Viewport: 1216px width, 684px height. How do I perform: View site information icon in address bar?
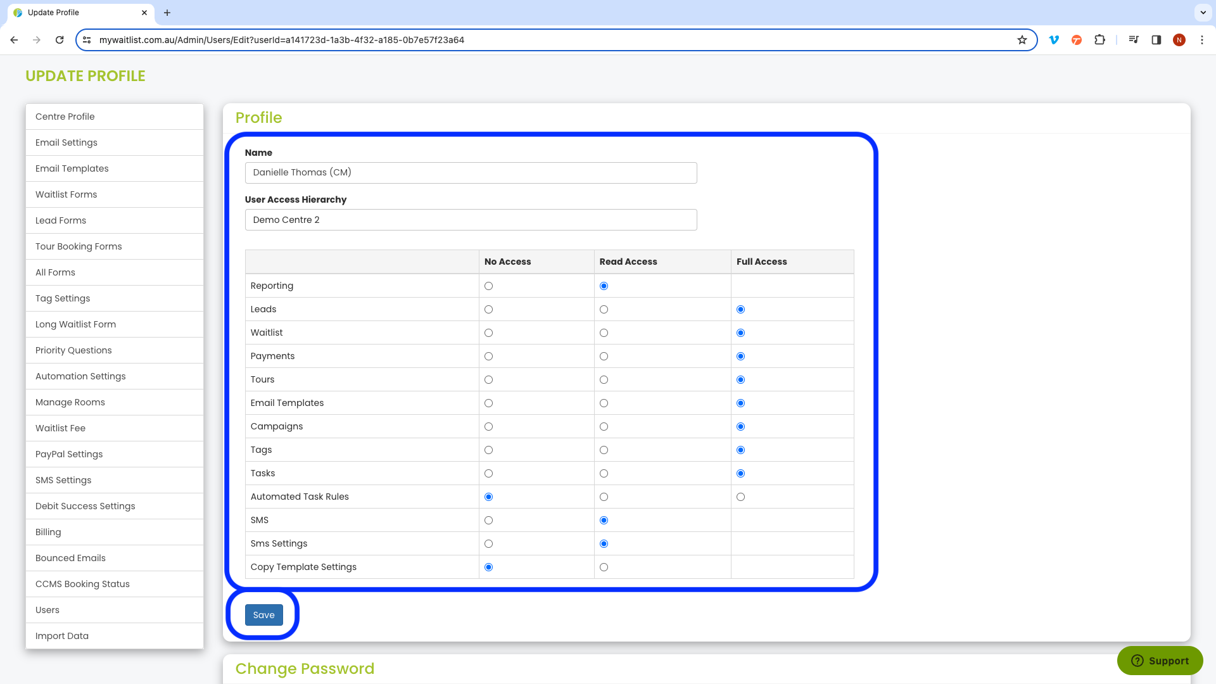pos(87,40)
